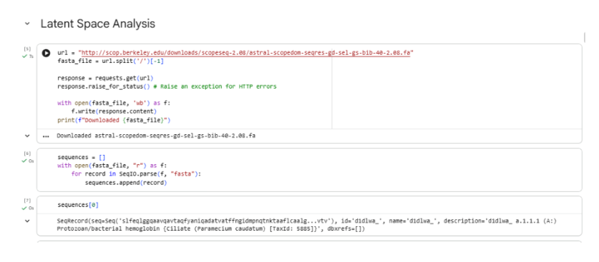Image resolution: width=599 pixels, height=262 pixels.
Task: Click the 'for record in SeqIO.parse' line
Action: click(x=135, y=174)
